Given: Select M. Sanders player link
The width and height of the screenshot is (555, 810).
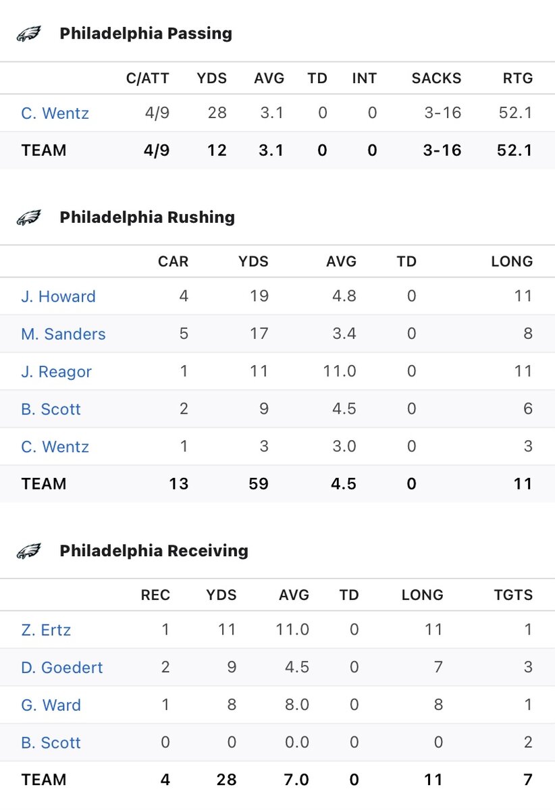Looking at the screenshot, I should click(63, 334).
